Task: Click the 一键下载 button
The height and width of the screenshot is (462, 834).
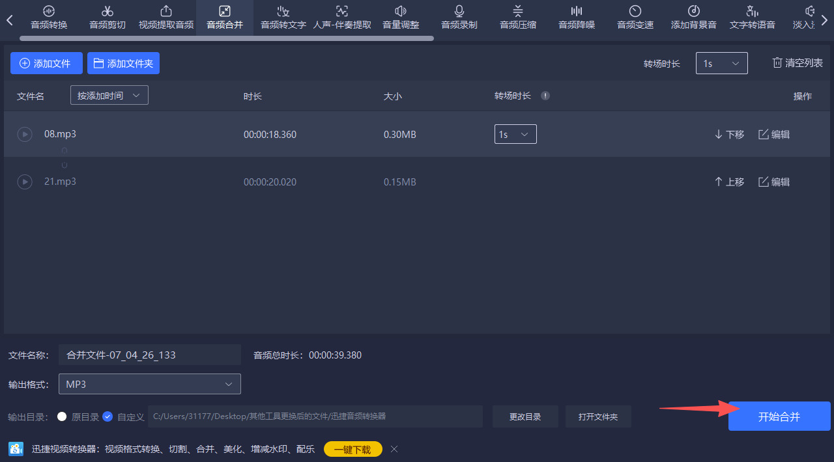Action: coord(352,449)
